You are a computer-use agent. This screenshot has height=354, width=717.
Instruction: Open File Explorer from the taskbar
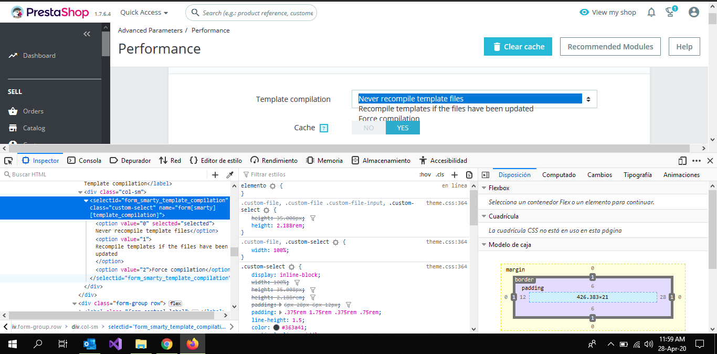(x=141, y=344)
